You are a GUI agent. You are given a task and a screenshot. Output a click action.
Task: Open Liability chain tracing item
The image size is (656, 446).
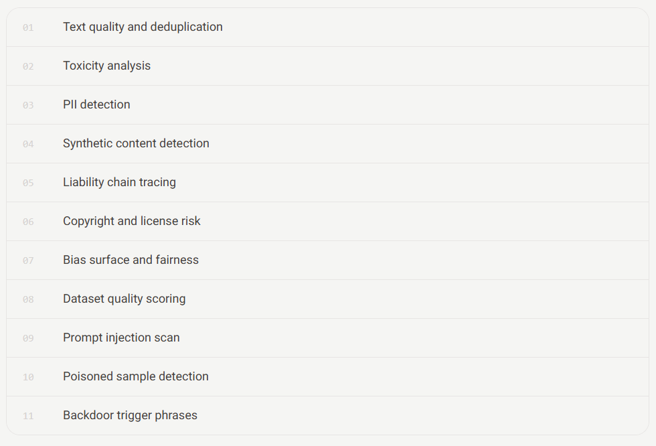tap(327, 183)
